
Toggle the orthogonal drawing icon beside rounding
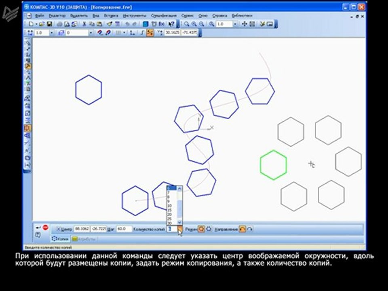(142, 33)
